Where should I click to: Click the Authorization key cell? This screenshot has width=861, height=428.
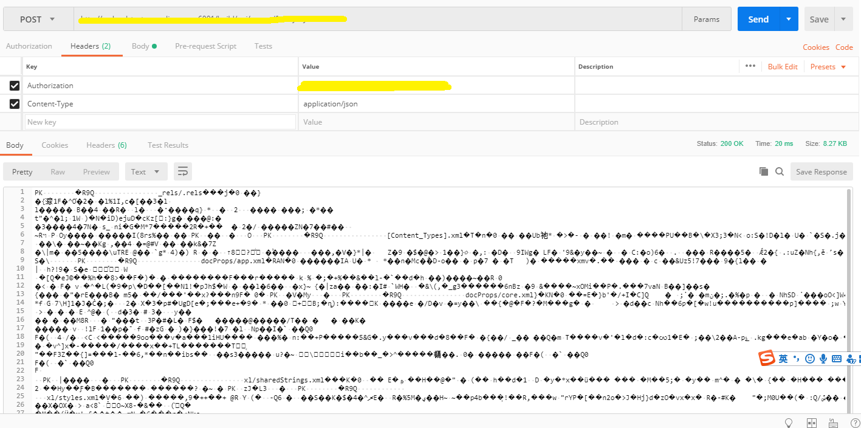pos(160,86)
